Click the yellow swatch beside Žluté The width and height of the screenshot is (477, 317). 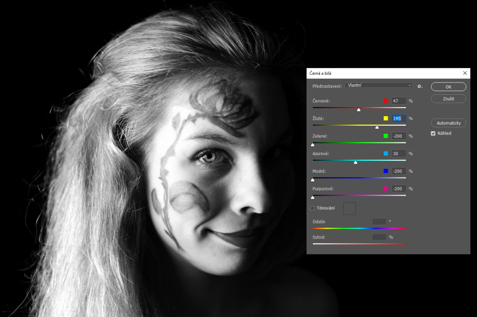[386, 119]
